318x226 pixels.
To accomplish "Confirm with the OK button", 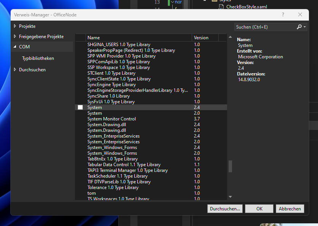I will point(259,209).
